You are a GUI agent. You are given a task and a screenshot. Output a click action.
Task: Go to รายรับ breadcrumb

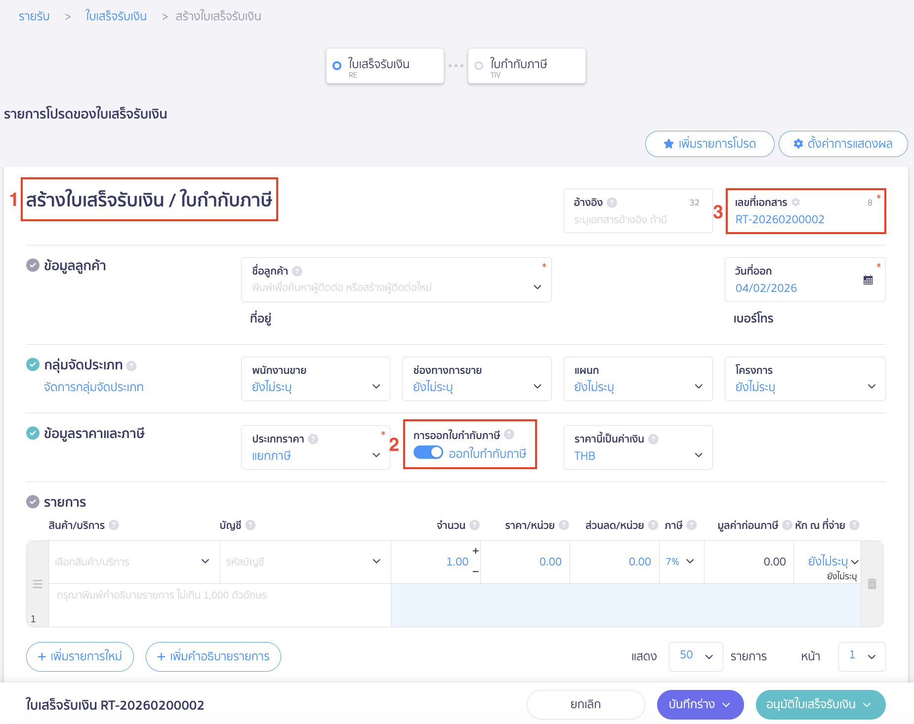[34, 16]
